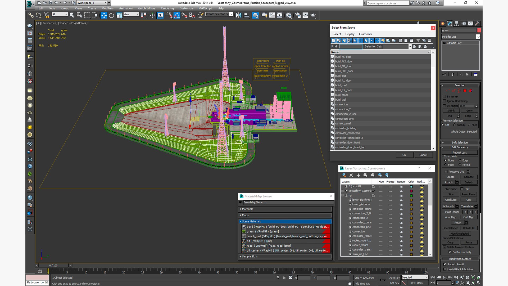Open the Curve Editor from toolbar
508x286 pixels.
272,15
